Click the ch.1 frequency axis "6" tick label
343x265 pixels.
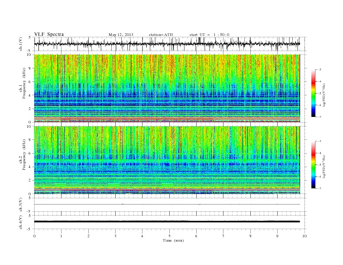click(x=30, y=82)
